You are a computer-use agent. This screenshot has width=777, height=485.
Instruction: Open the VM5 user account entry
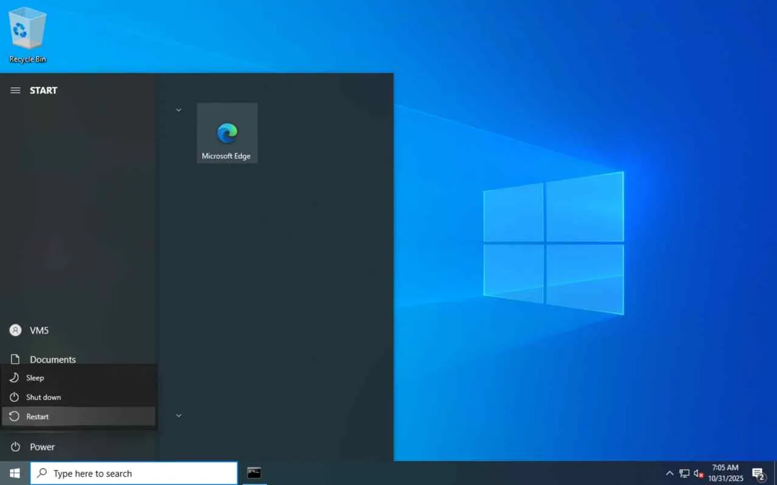(79, 330)
